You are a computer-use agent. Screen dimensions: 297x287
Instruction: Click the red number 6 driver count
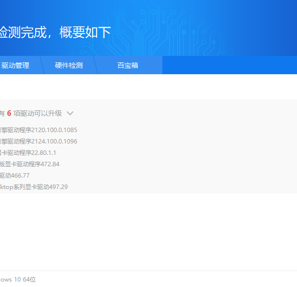click(x=9, y=113)
